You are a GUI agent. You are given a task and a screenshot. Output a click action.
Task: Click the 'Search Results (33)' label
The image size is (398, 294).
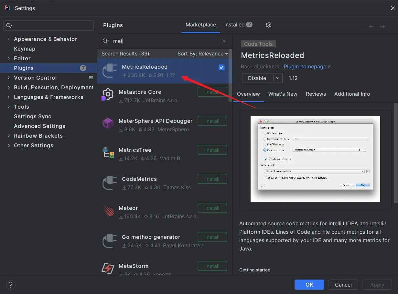[x=125, y=54]
